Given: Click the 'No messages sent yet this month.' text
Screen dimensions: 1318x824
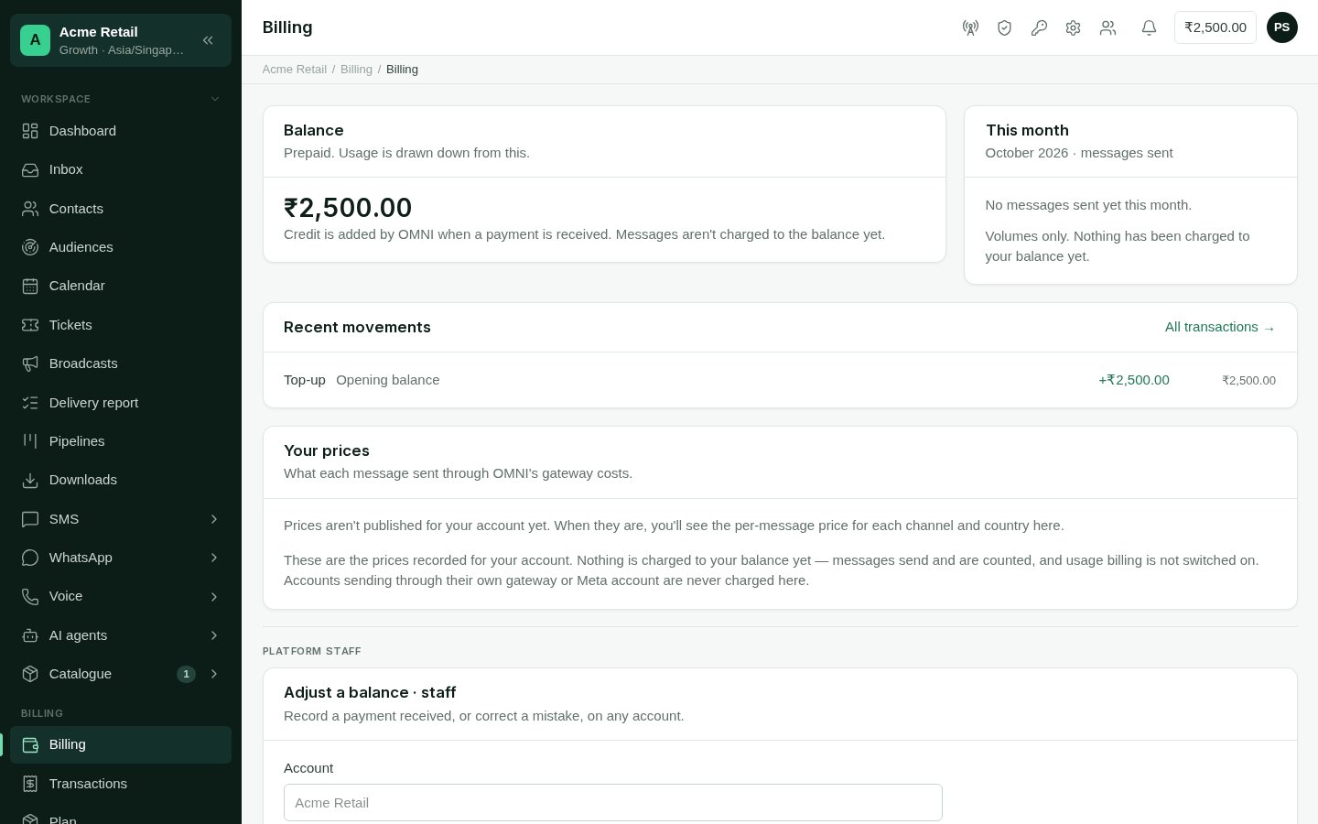Looking at the screenshot, I should pyautogui.click(x=1088, y=205).
